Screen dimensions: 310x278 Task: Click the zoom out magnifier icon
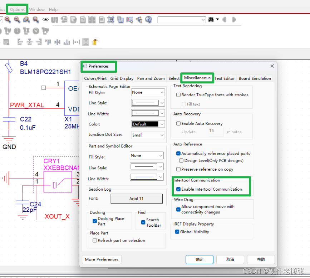(17, 20)
